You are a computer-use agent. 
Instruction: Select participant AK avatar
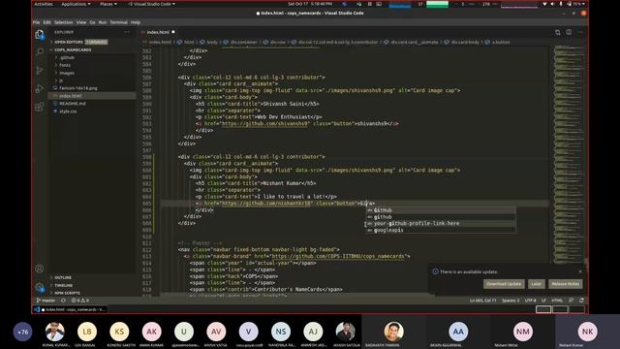151,332
